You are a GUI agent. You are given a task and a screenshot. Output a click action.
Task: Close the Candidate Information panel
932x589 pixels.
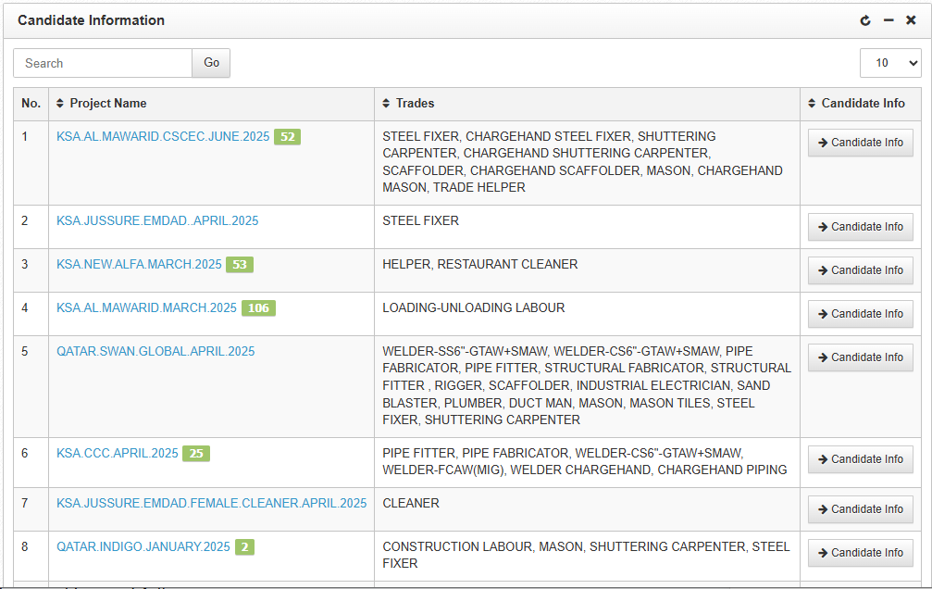point(911,20)
